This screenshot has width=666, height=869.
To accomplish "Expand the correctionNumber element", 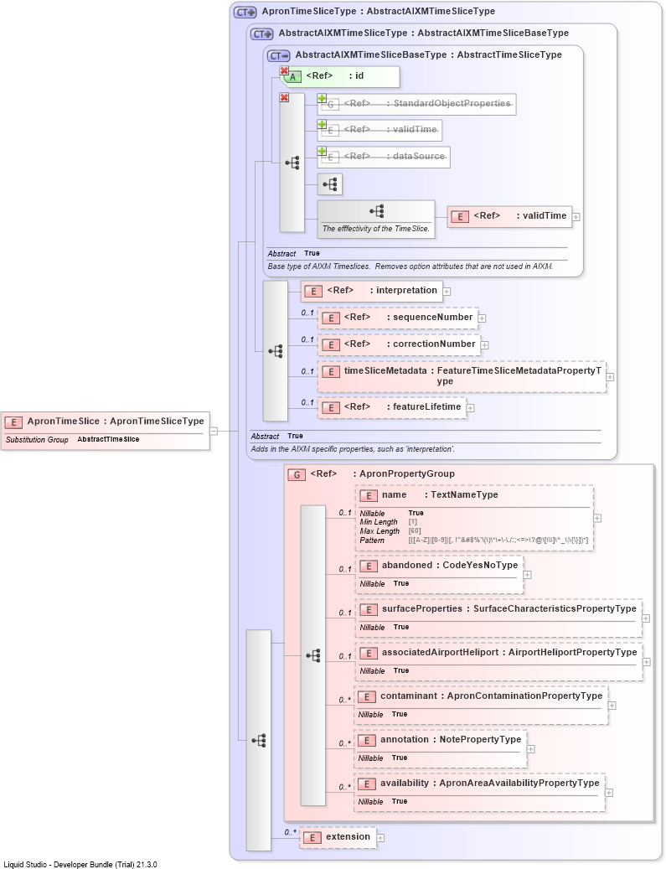I will [485, 344].
